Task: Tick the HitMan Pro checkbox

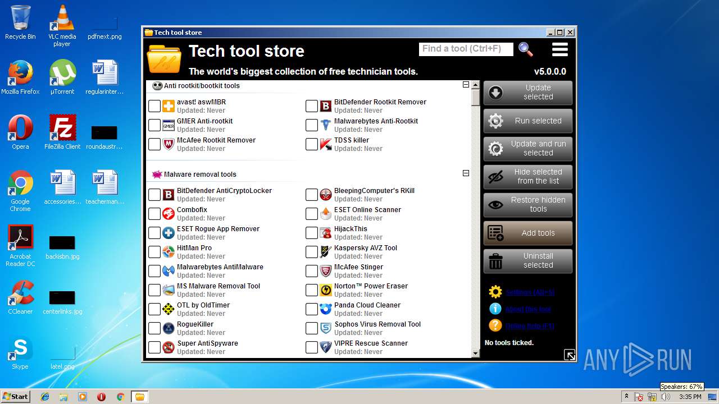Action: pos(154,252)
